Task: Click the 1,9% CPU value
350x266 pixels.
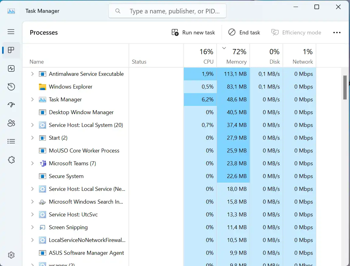Action: 208,74
